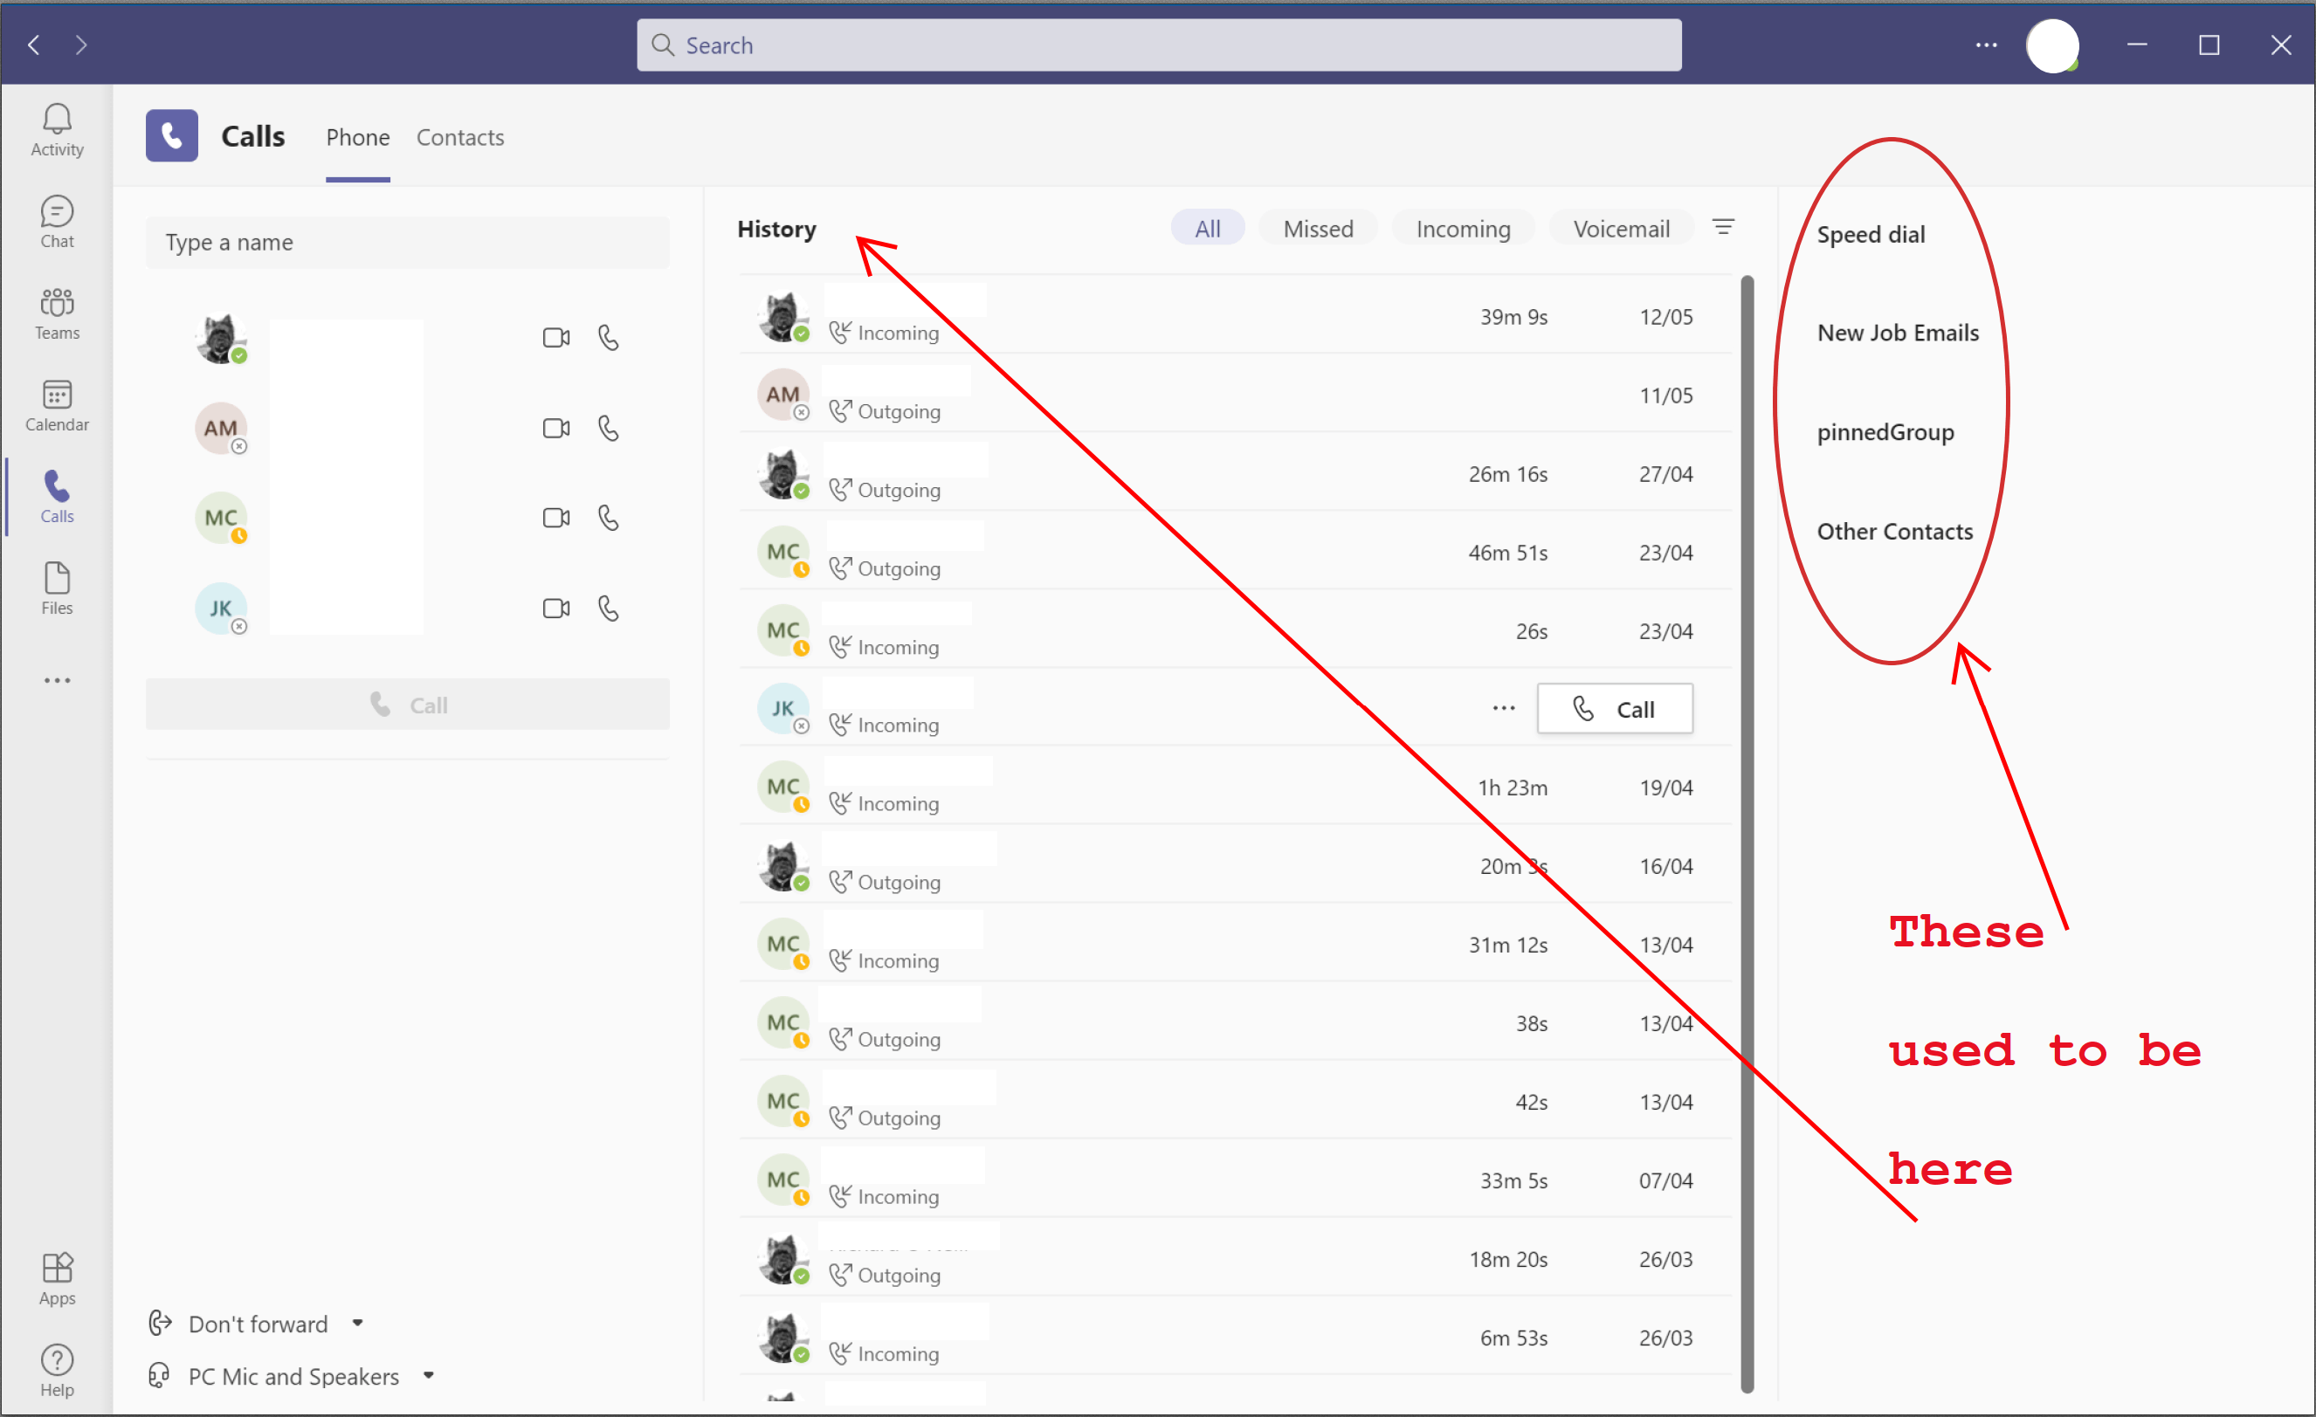Filter history by Incoming calls

1463,229
